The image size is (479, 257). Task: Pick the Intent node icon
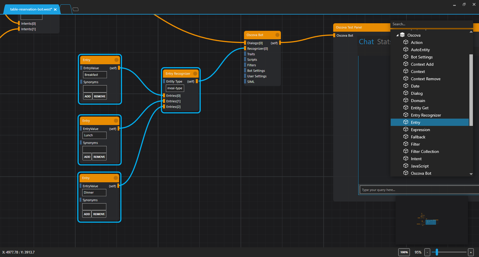(x=406, y=158)
